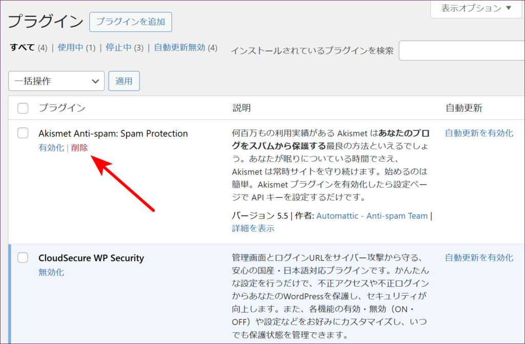Image resolution: width=525 pixels, height=344 pixels.
Task: Open Akismet 詳細を表示 details link
Action: click(x=253, y=229)
